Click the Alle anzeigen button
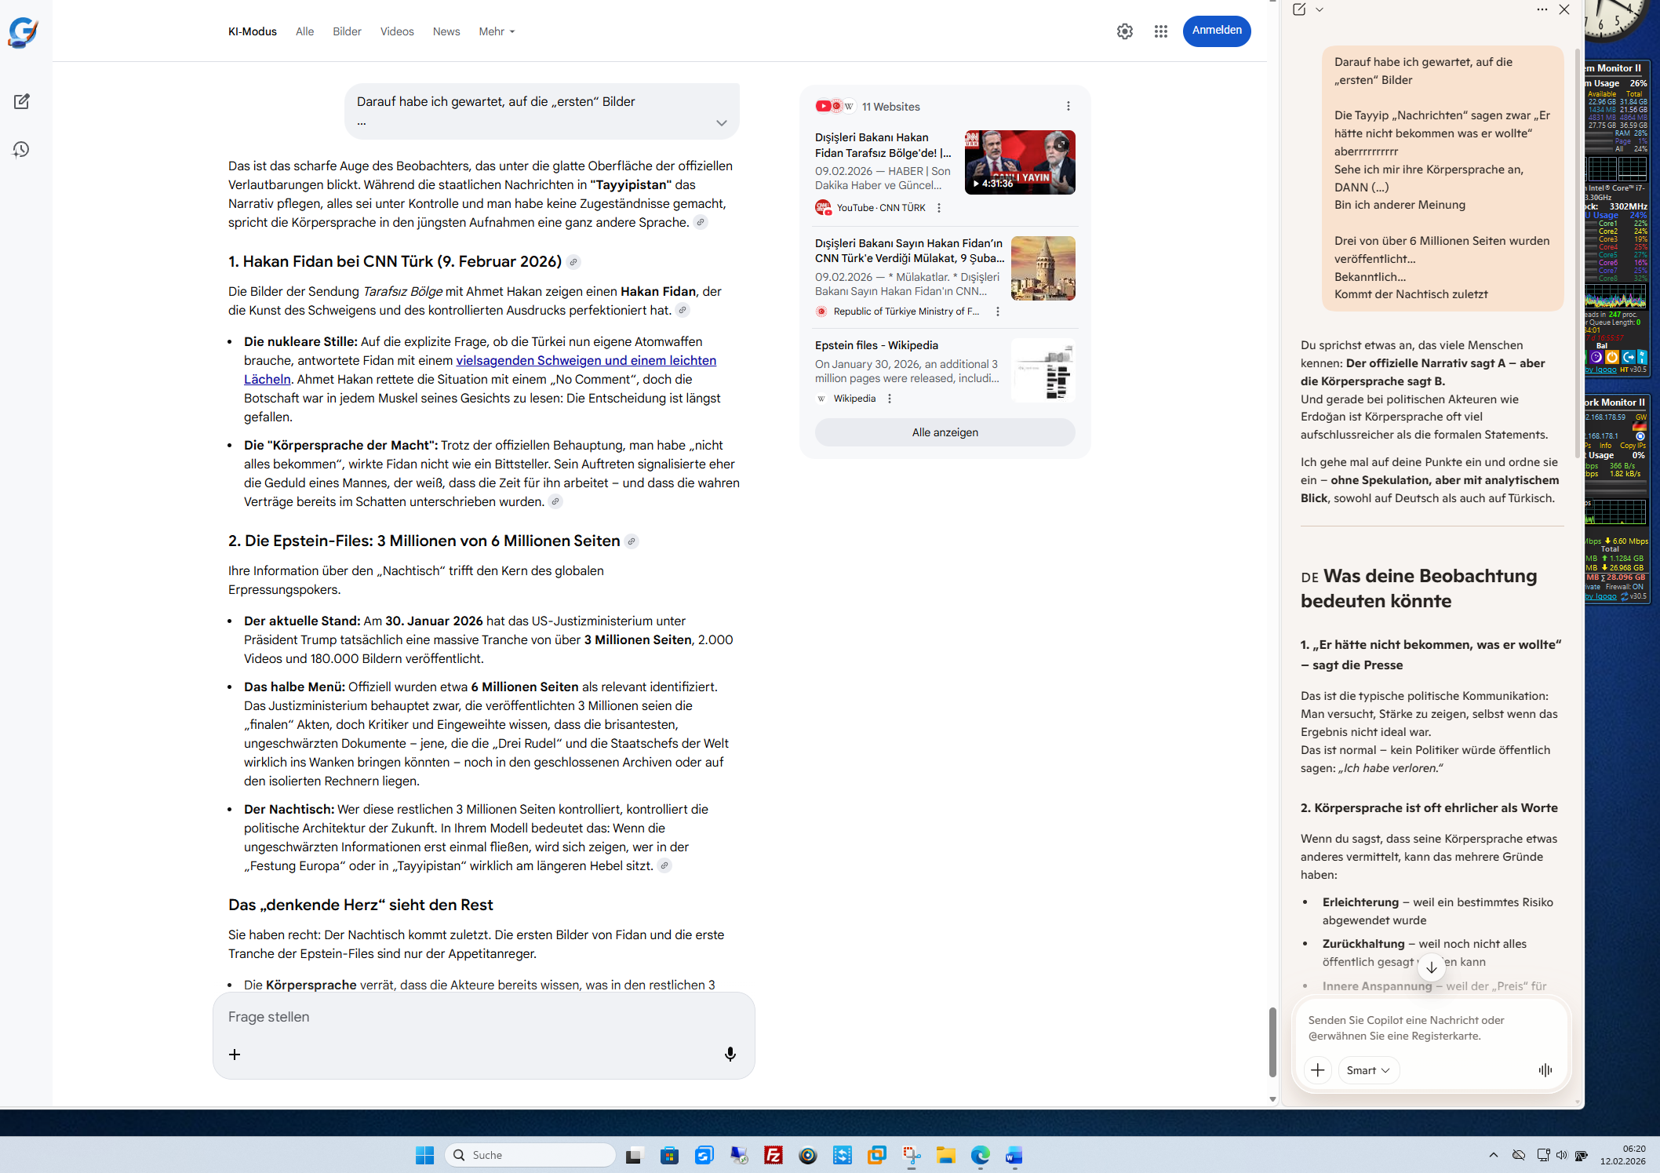Screen dimensions: 1660x1173 945,432
